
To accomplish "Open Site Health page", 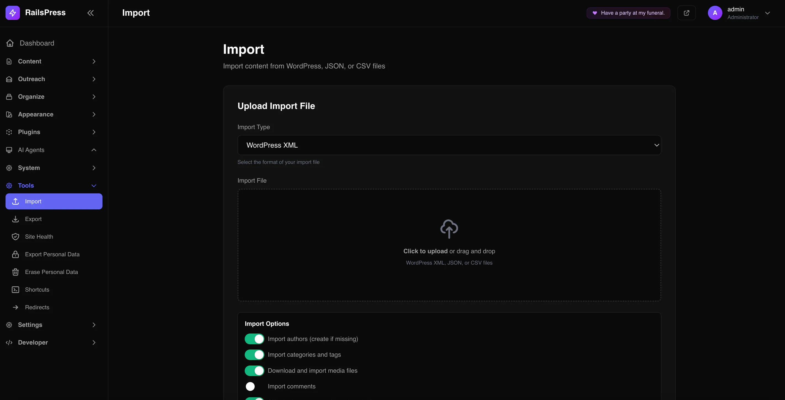I will (54, 237).
